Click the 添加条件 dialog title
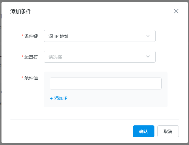The height and width of the screenshot is (145, 189). click(x=21, y=12)
